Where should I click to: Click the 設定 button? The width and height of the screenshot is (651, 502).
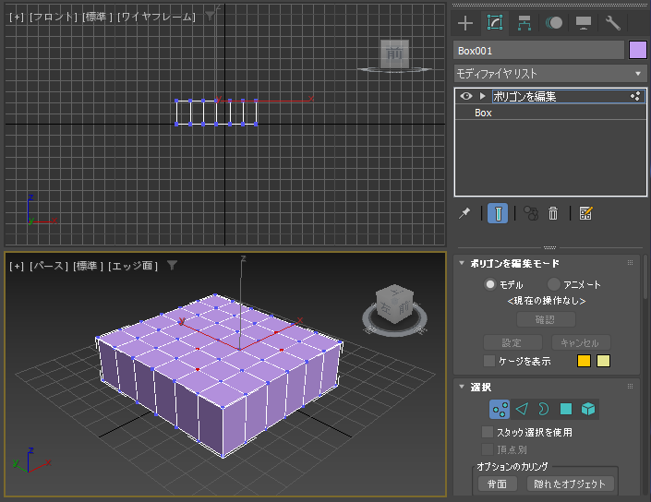tap(512, 342)
